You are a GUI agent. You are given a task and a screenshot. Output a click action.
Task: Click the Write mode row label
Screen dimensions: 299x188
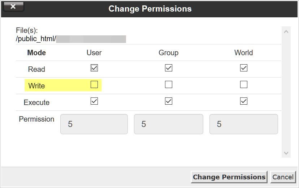(x=36, y=86)
